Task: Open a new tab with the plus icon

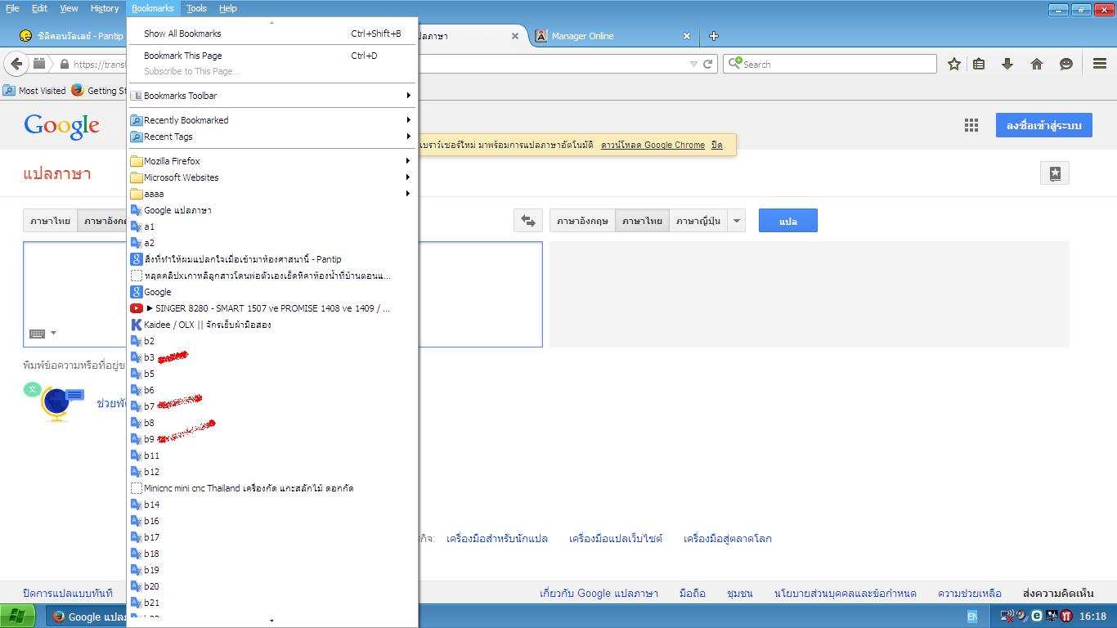Action: (714, 36)
